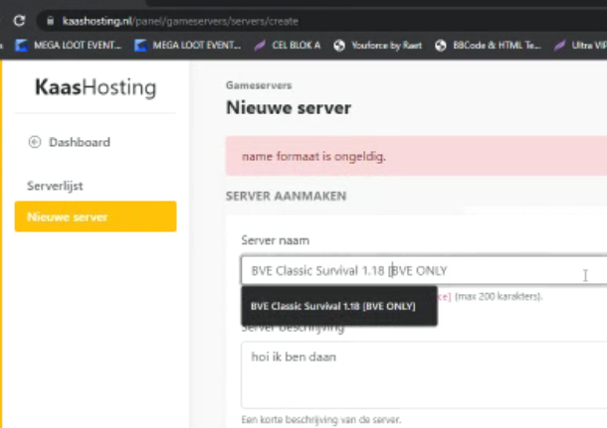
Task: Go to the Dashboard link text
Action: (79, 142)
